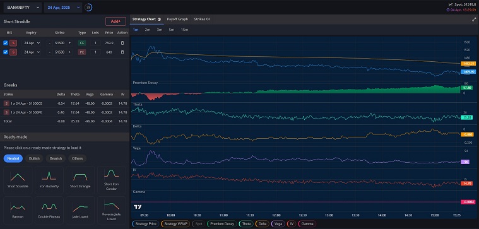Toggle CE option type on first leg
Screen dimensions: 479x229
(81, 43)
